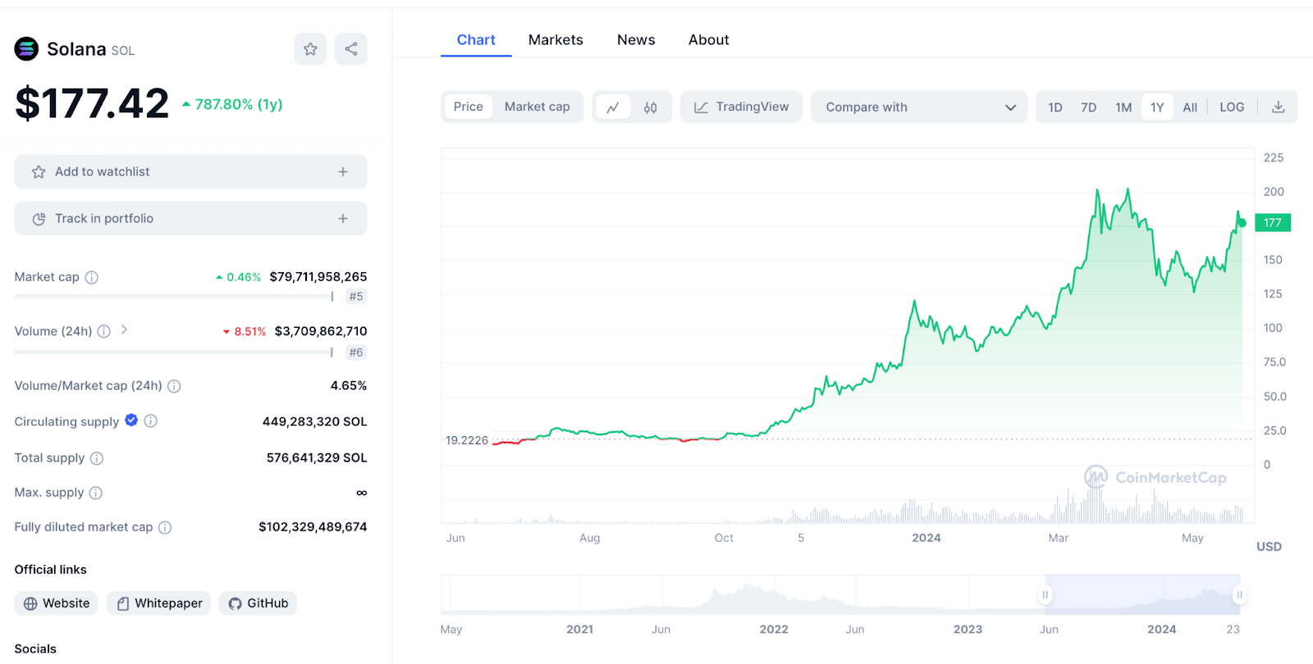Set chart range to 1D

pos(1055,107)
